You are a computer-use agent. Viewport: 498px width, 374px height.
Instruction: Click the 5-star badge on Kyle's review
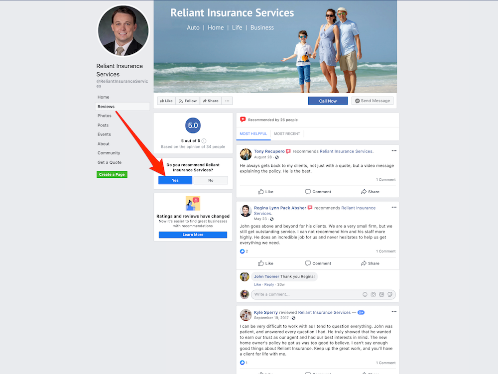361,312
